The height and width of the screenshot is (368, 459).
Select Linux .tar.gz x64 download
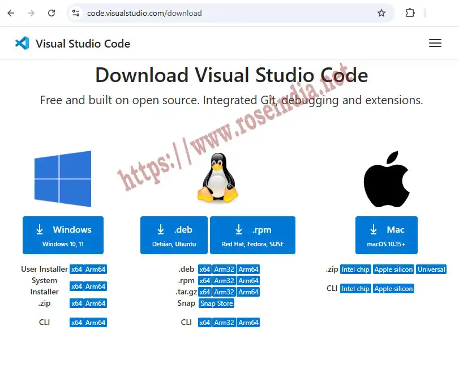click(x=205, y=292)
